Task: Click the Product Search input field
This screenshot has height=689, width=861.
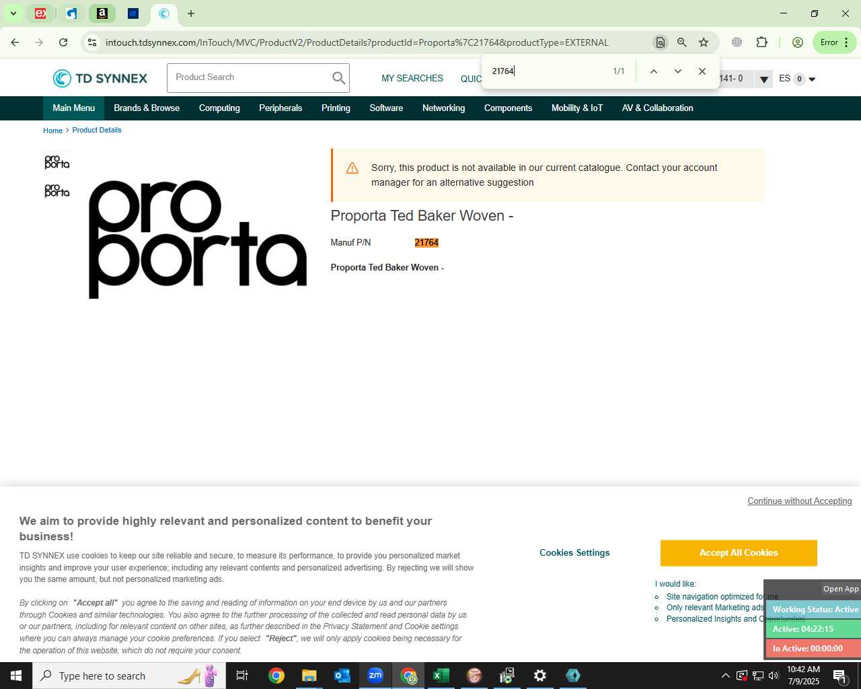Action: [x=249, y=78]
